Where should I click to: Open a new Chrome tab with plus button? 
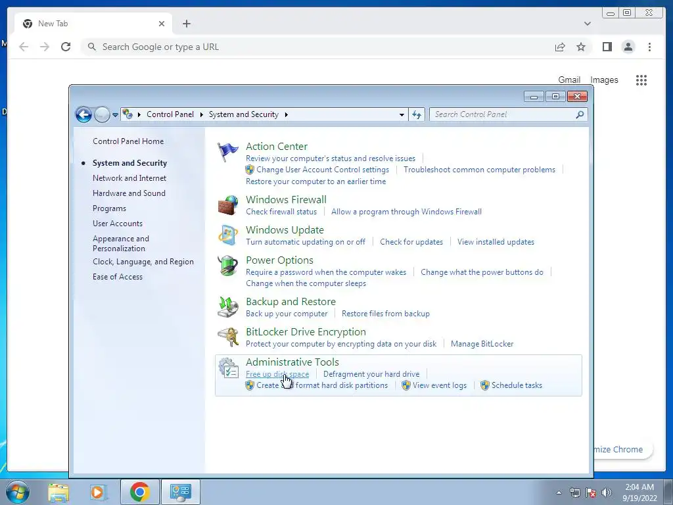[x=186, y=24]
